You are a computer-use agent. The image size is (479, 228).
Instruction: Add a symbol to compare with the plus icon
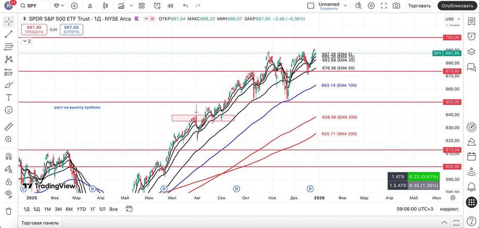coord(74,6)
